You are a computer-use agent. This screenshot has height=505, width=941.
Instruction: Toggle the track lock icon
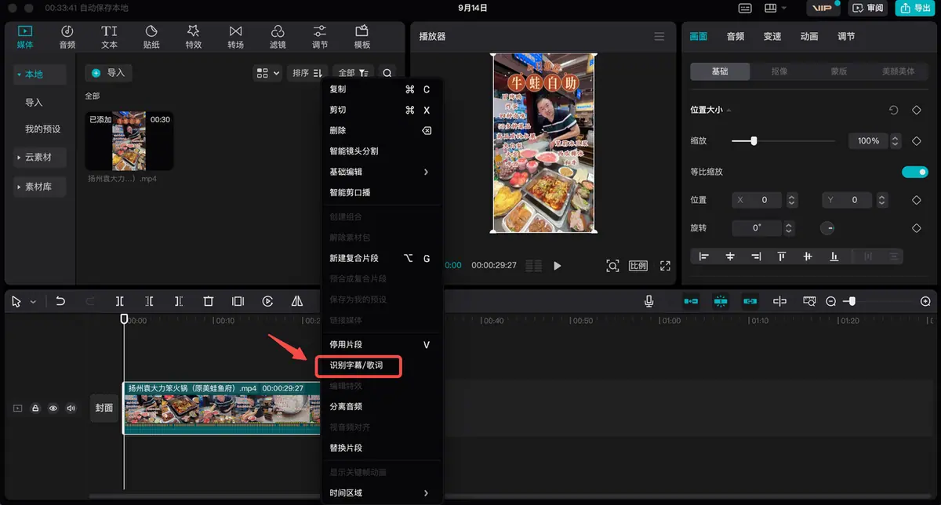click(x=35, y=409)
